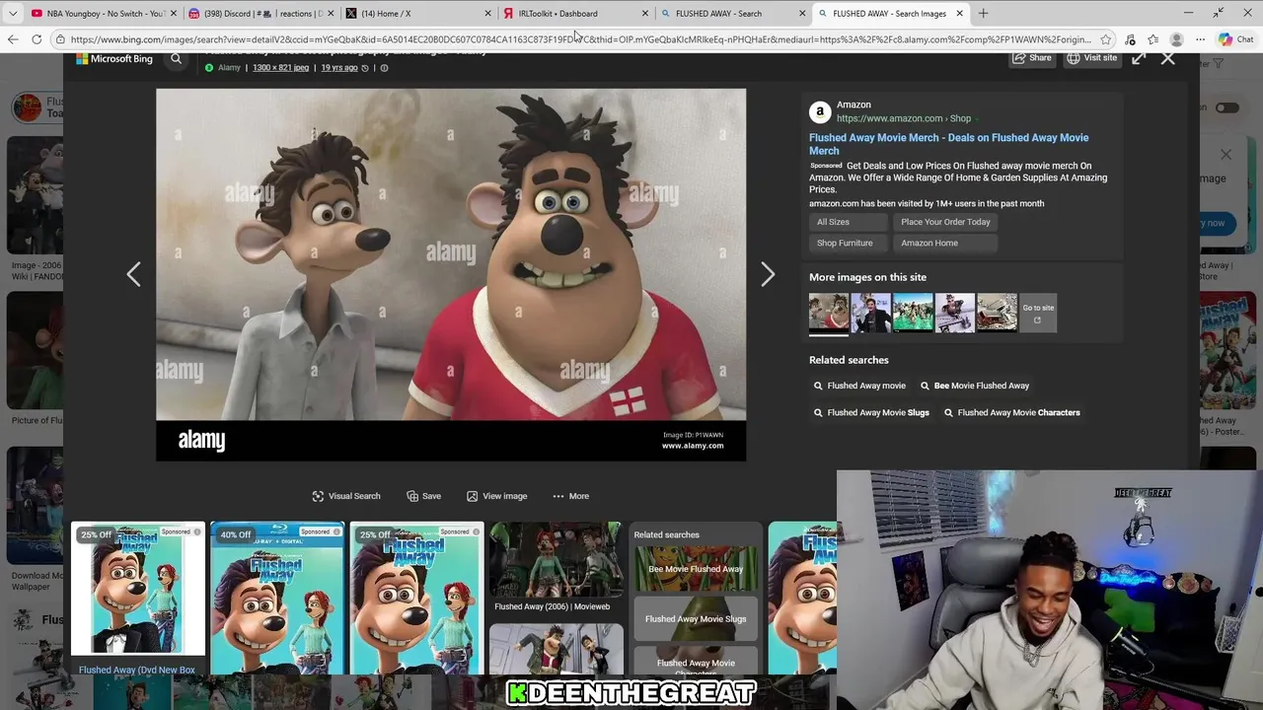Search related Flushed Away Movie Slugs
1263x710 pixels.
point(870,412)
